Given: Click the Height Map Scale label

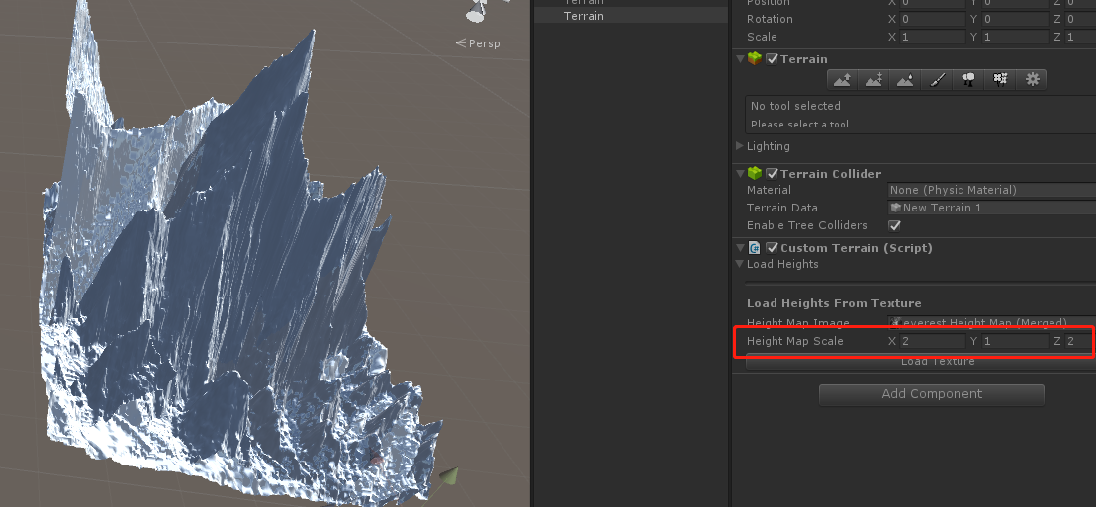Looking at the screenshot, I should 794,342.
